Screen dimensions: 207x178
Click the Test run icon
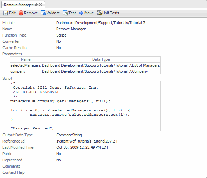pos(65,13)
